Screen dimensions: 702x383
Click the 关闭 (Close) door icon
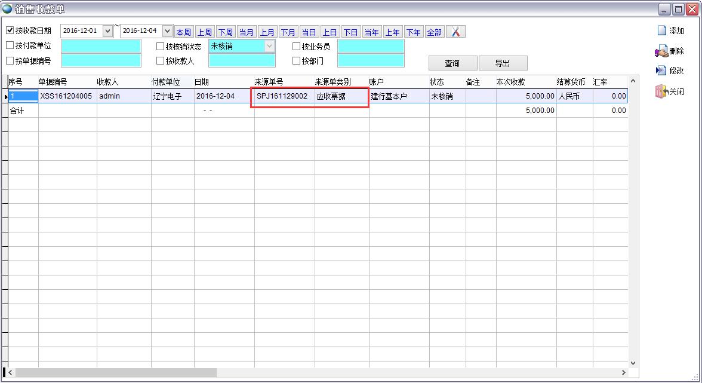pos(661,91)
